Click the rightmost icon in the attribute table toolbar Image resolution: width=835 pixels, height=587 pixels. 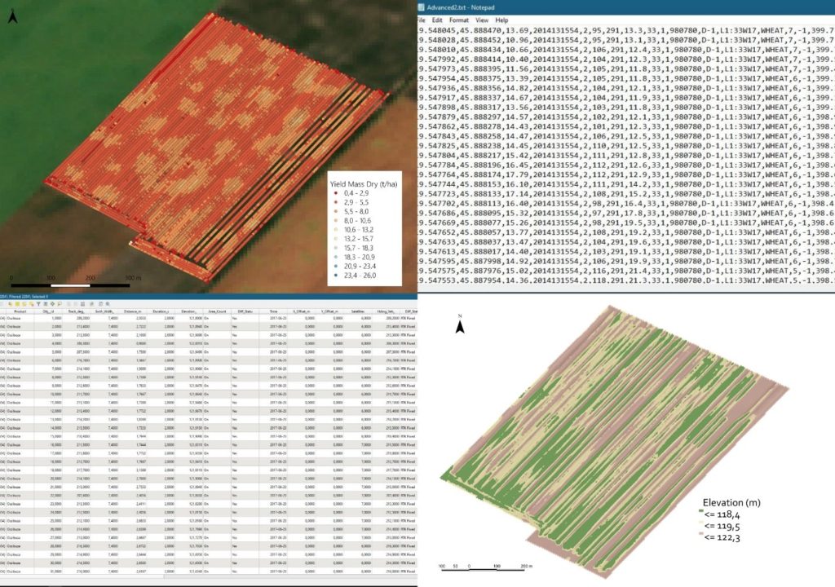coord(108,303)
